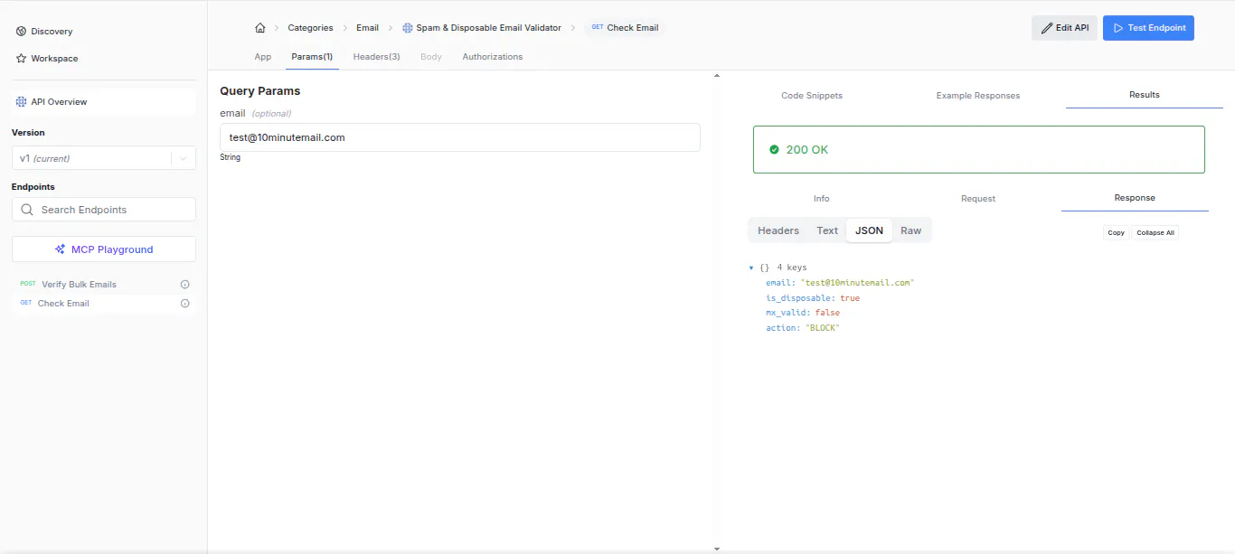Image resolution: width=1235 pixels, height=554 pixels.
Task: Click the email query param input
Action: (460, 137)
